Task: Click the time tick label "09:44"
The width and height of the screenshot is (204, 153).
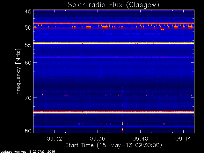Action: (x=183, y=139)
